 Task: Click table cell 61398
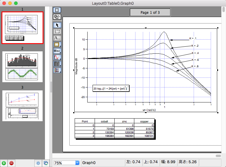pos(124,129)
